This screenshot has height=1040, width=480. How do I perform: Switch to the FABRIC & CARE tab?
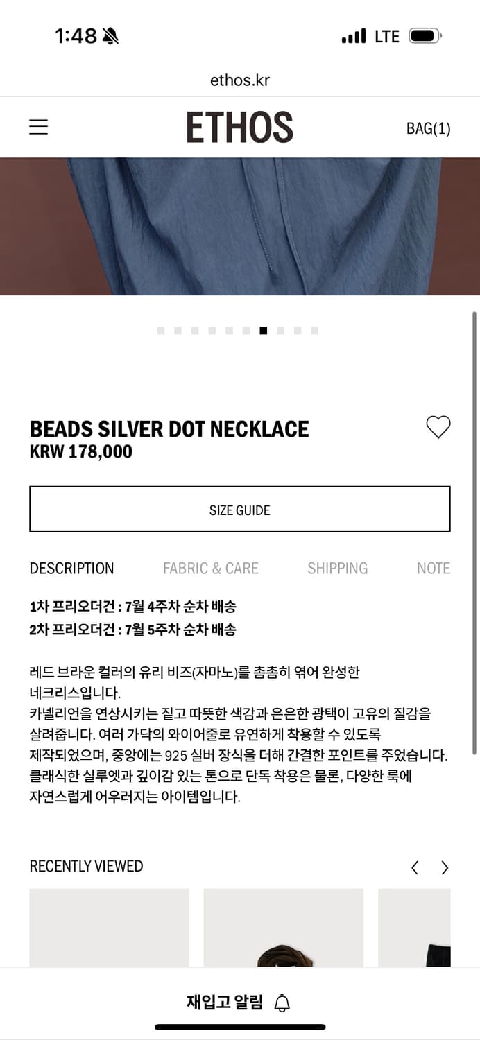pyautogui.click(x=211, y=568)
